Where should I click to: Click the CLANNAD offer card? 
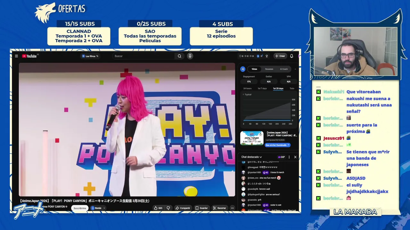click(x=79, y=36)
